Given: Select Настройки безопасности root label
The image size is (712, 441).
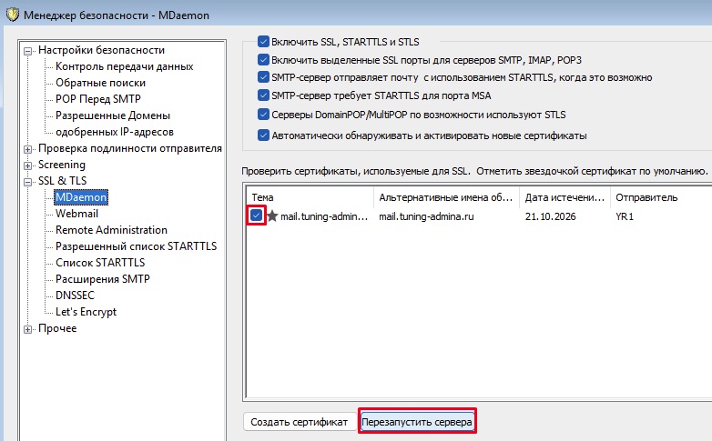Looking at the screenshot, I should (x=101, y=50).
